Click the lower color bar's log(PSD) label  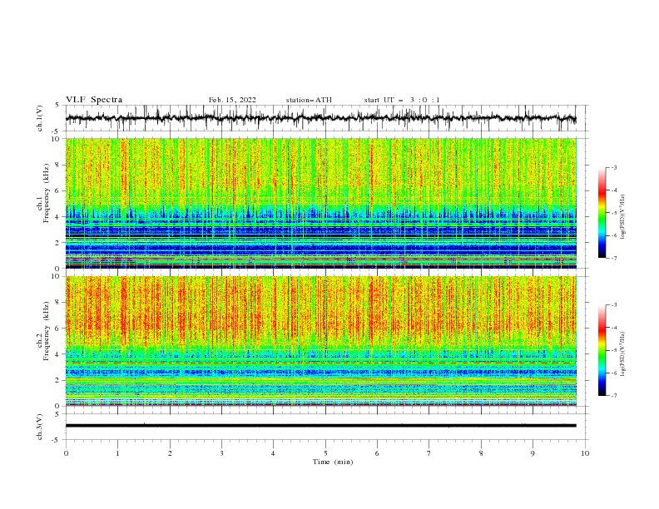pos(622,354)
